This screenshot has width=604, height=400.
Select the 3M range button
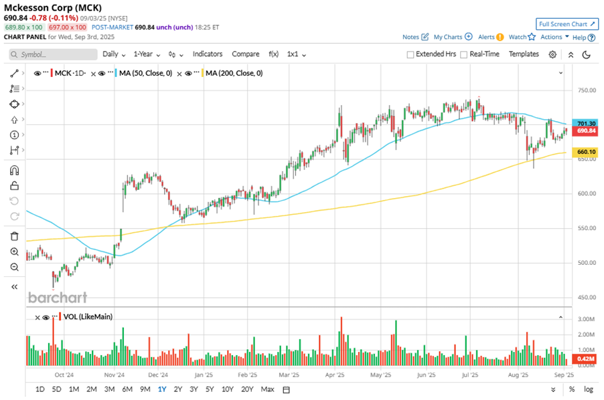click(x=109, y=389)
